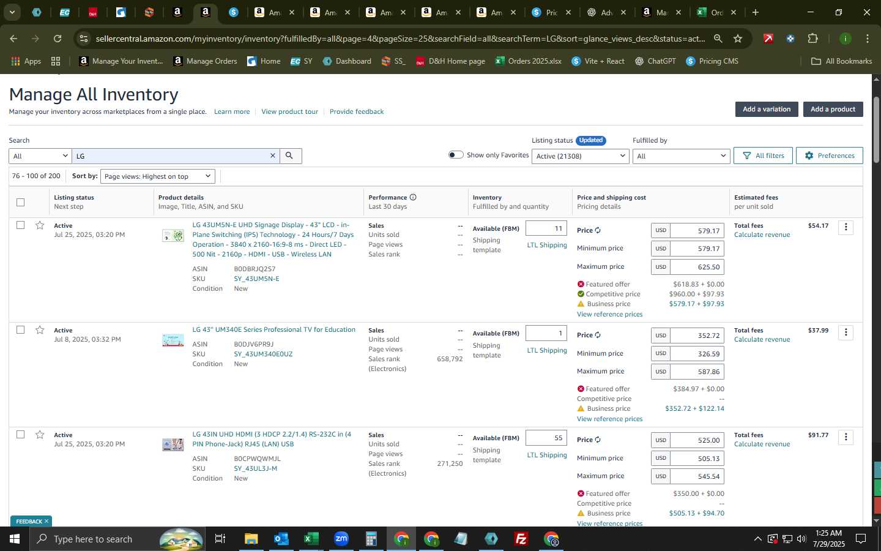This screenshot has height=551, width=881.
Task: Click the SY_43UL3J-M SKU link
Action: (x=255, y=468)
